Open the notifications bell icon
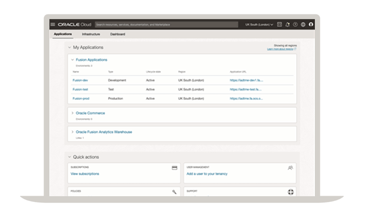The height and width of the screenshot is (218, 373). point(287,24)
